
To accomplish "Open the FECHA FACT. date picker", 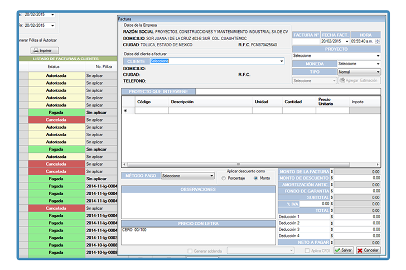I will click(x=347, y=41).
